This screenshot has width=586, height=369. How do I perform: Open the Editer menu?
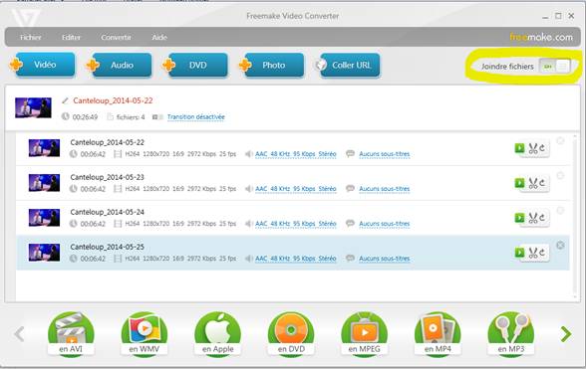tap(71, 37)
